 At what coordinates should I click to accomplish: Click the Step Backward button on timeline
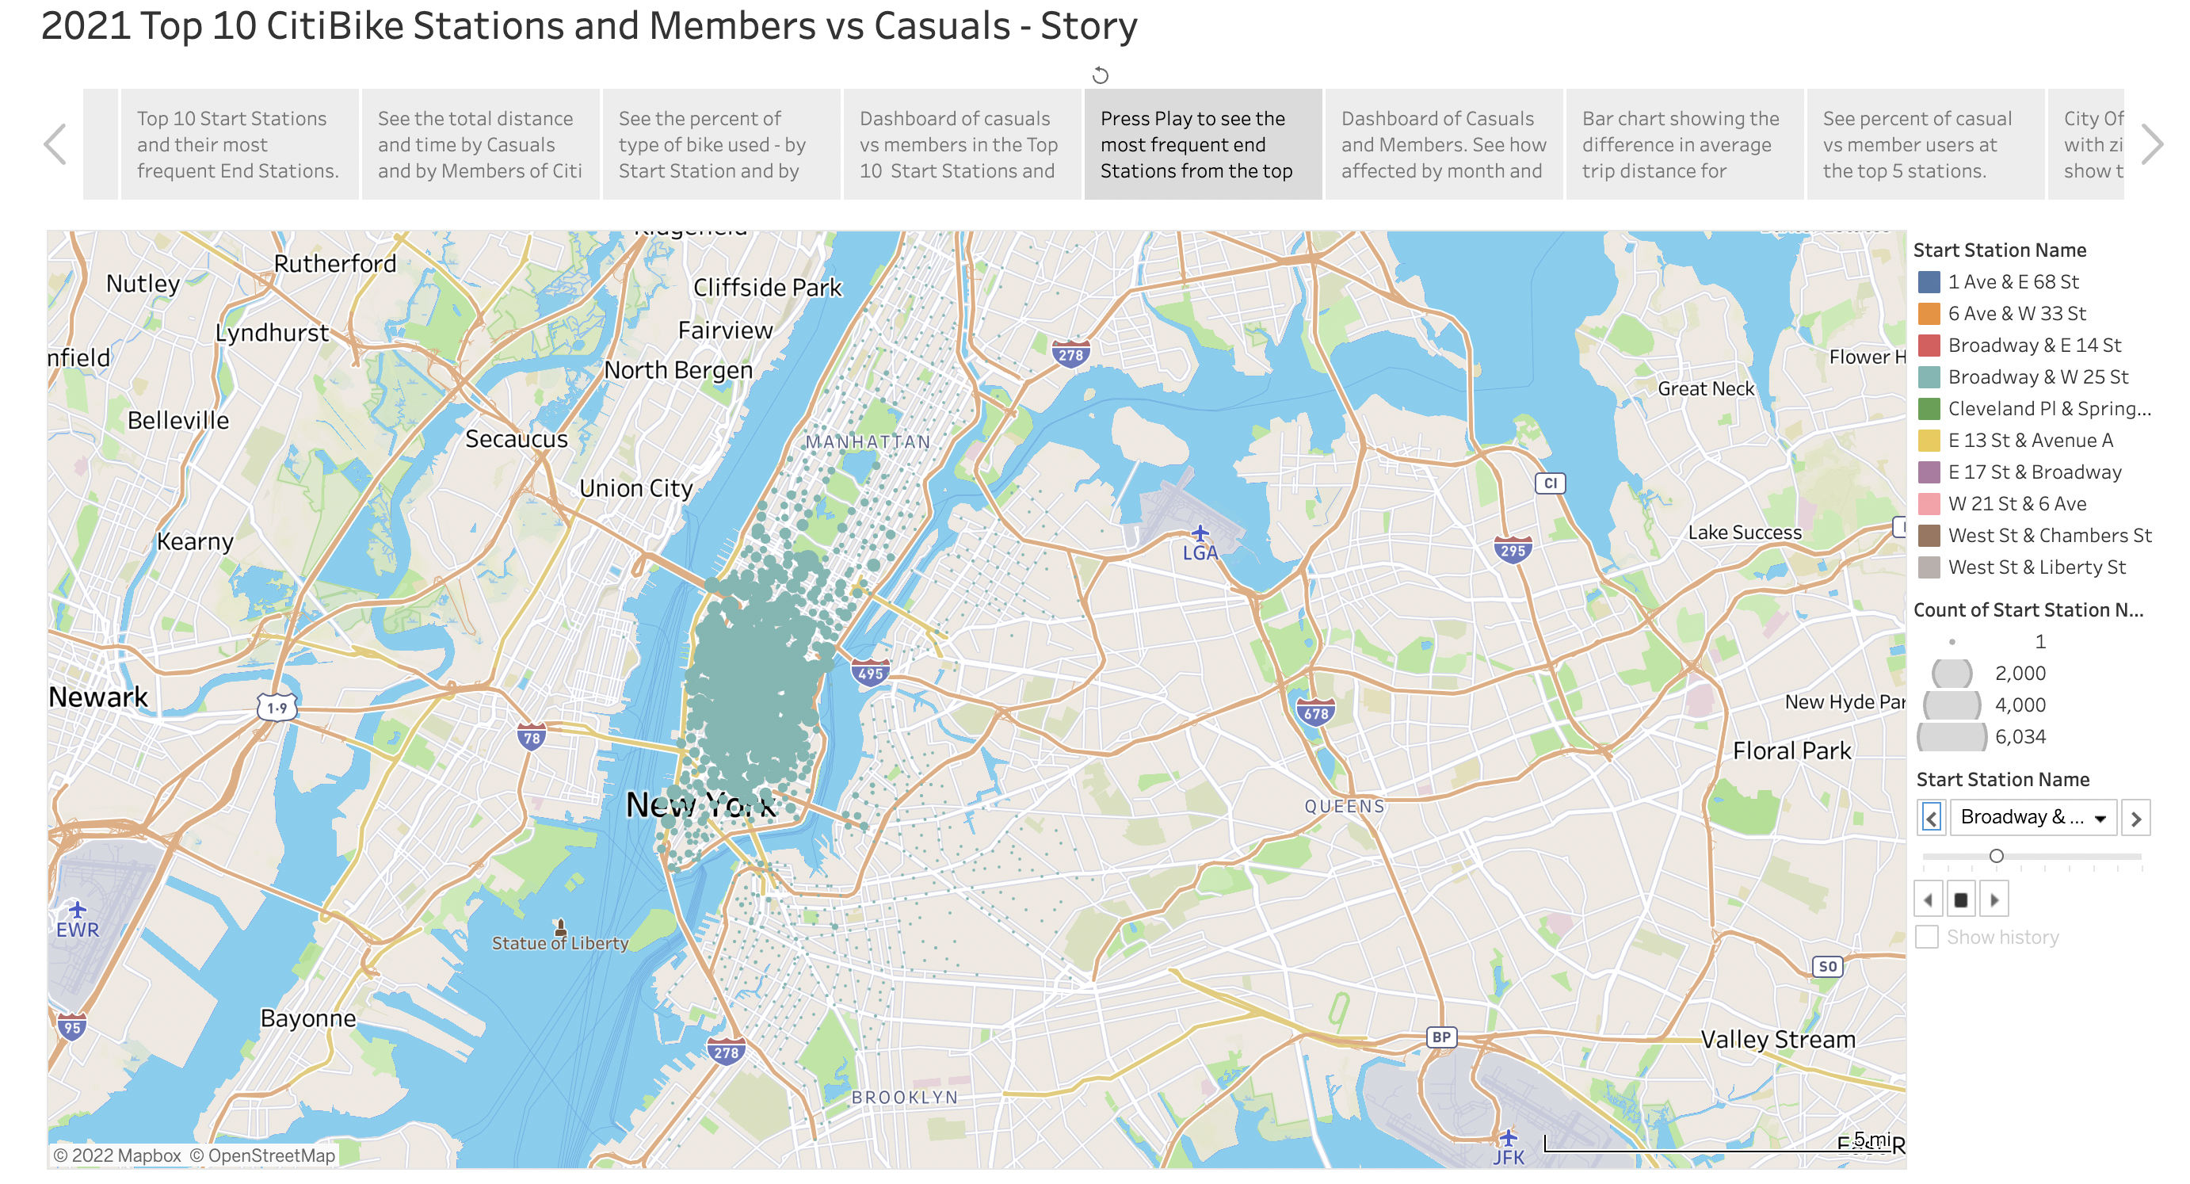tap(1929, 897)
